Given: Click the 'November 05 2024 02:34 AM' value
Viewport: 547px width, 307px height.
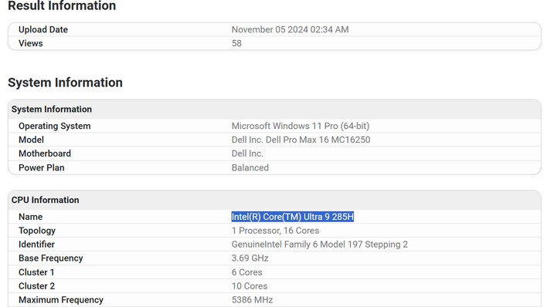Looking at the screenshot, I should [290, 29].
